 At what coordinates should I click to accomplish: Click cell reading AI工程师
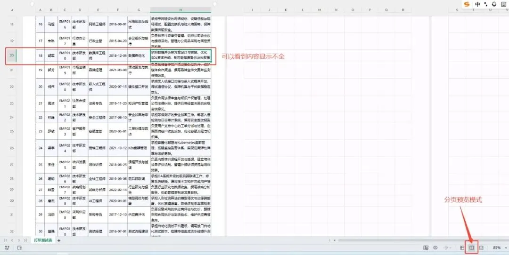(98, 200)
